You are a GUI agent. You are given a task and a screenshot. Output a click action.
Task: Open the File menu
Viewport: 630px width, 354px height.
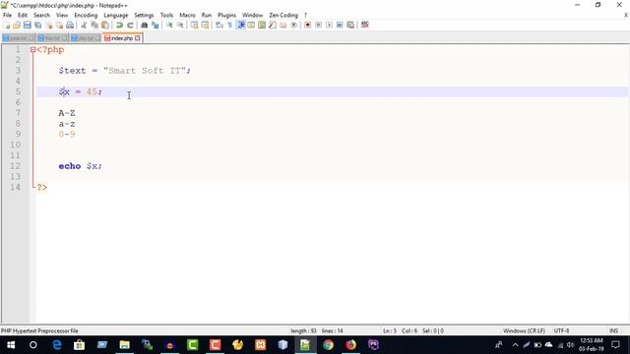coord(7,16)
